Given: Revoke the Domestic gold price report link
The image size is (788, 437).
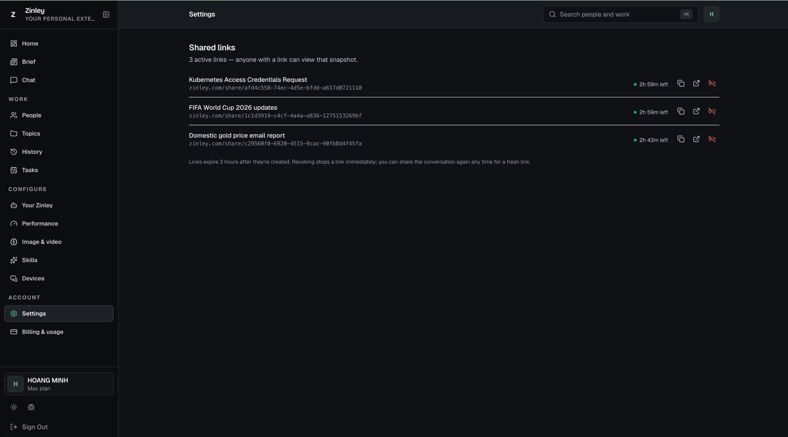Looking at the screenshot, I should [712, 139].
